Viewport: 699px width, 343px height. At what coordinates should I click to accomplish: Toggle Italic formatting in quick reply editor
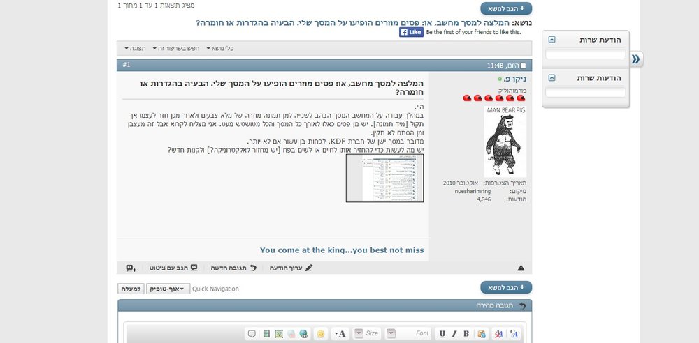[454, 334]
